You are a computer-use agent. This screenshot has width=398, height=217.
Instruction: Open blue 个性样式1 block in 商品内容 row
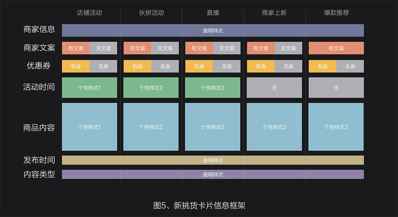click(x=90, y=127)
